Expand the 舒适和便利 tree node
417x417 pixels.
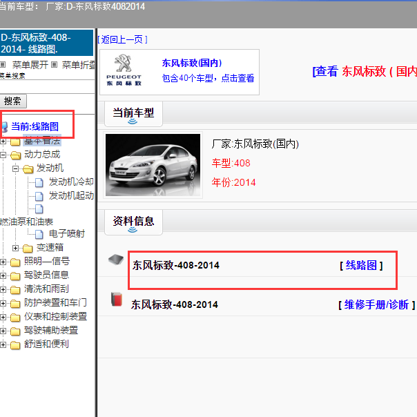pos(3,345)
